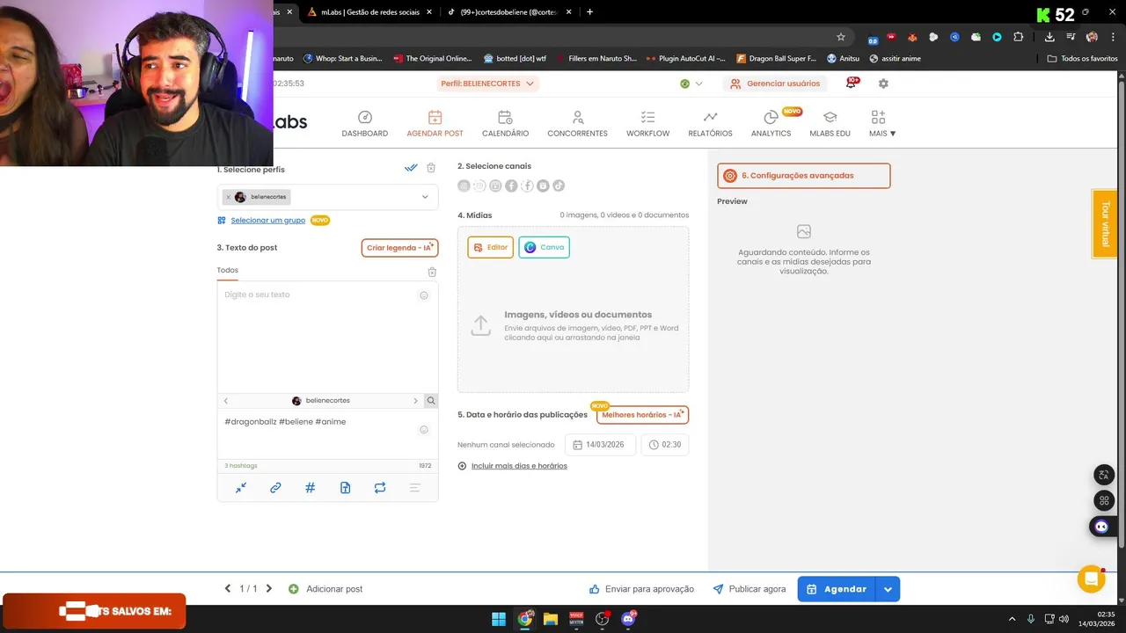The height and width of the screenshot is (633, 1126).
Task: Open the notifications bell
Action: pyautogui.click(x=852, y=83)
